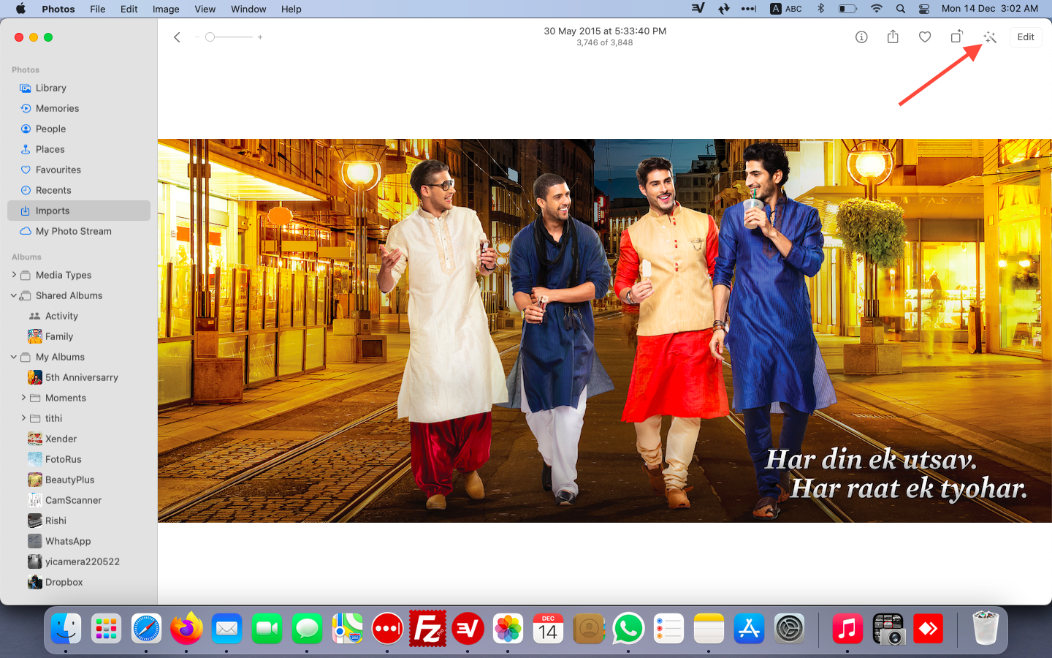Click the displayed photo of four men
The width and height of the screenshot is (1052, 658).
(605, 330)
